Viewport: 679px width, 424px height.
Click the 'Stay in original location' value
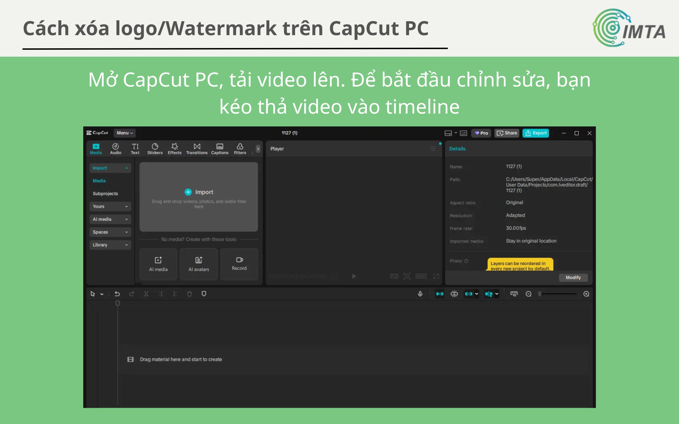pyautogui.click(x=531, y=241)
